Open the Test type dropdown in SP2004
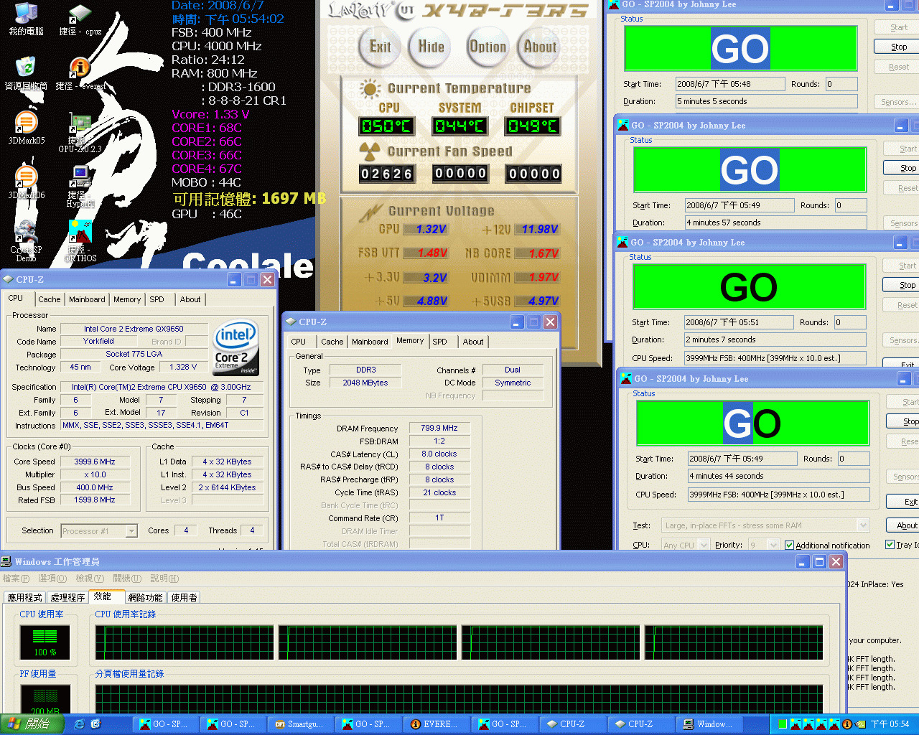This screenshot has height=735, width=919. coord(864,525)
